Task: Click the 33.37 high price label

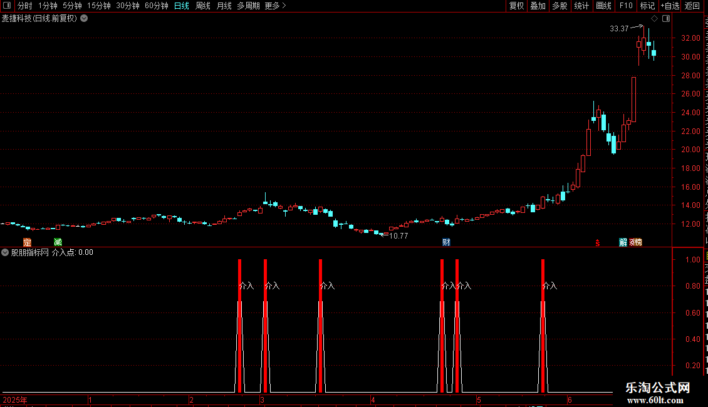Action: [x=619, y=28]
